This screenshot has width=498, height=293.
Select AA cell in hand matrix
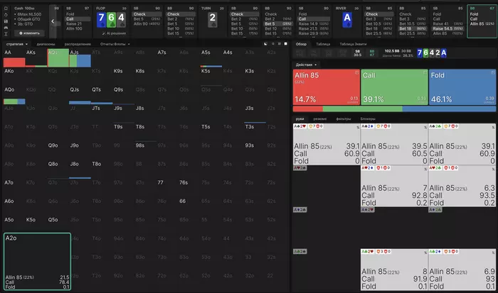[14, 58]
